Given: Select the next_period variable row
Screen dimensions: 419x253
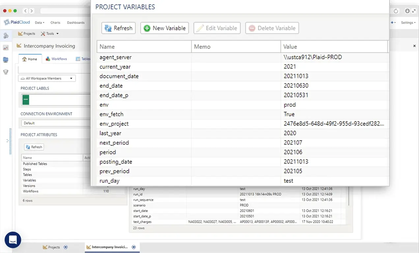Looking at the screenshot, I should pyautogui.click(x=243, y=143).
